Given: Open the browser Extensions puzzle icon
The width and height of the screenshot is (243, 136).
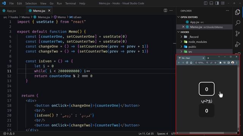Looking at the screenshot, I should (x=220, y=63).
